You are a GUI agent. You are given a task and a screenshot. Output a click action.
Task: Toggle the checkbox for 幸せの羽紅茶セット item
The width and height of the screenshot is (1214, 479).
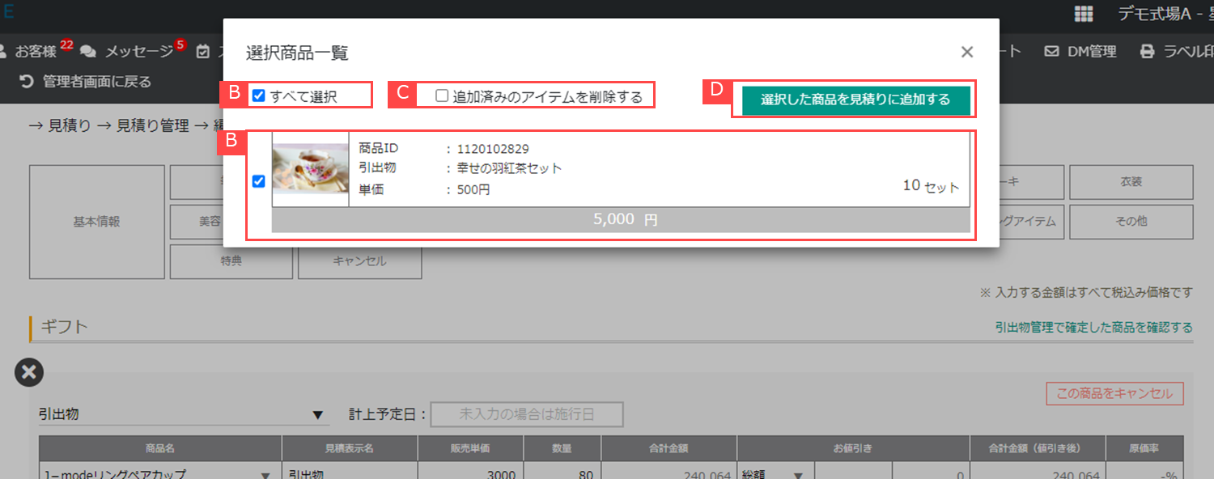point(258,181)
